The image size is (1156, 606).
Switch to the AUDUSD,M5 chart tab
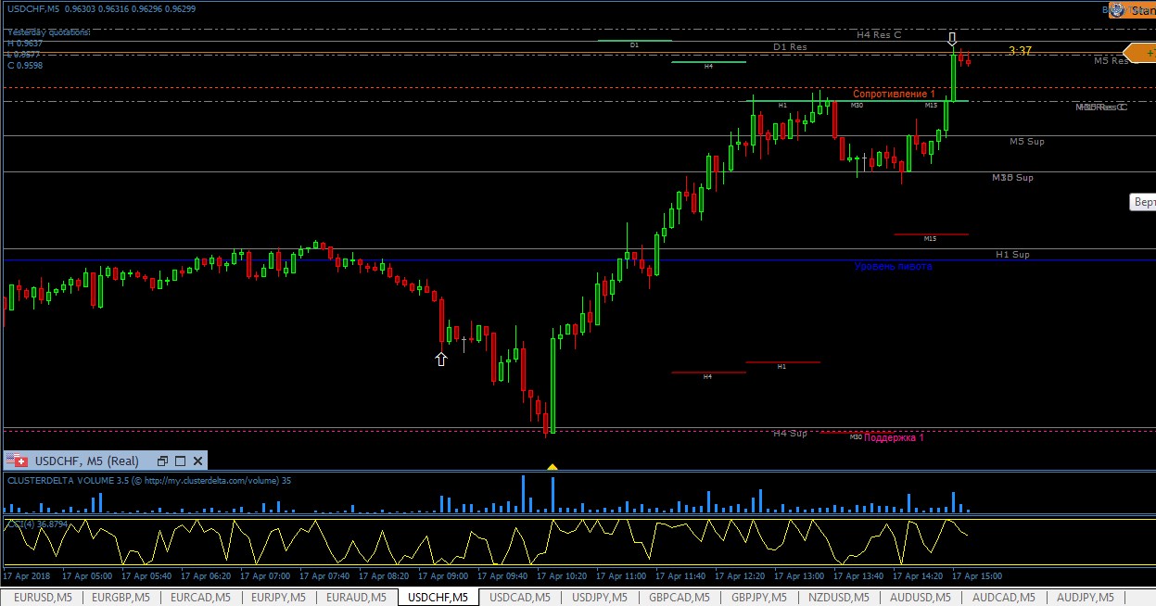pyautogui.click(x=920, y=598)
